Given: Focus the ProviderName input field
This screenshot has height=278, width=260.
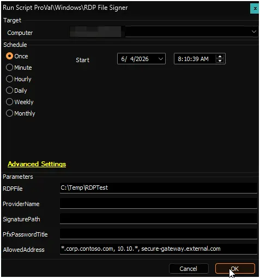Looking at the screenshot, I should pyautogui.click(x=159, y=203).
